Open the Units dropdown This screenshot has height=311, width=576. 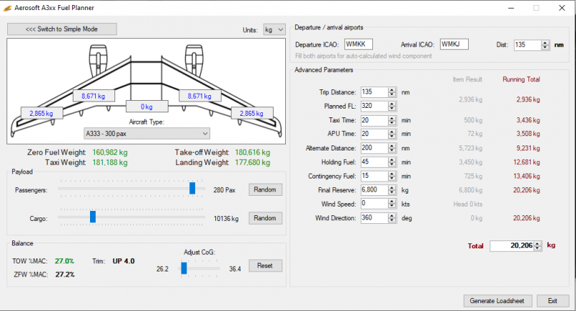click(x=274, y=30)
